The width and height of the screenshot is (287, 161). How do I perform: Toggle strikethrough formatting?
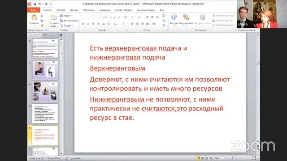click(104, 24)
